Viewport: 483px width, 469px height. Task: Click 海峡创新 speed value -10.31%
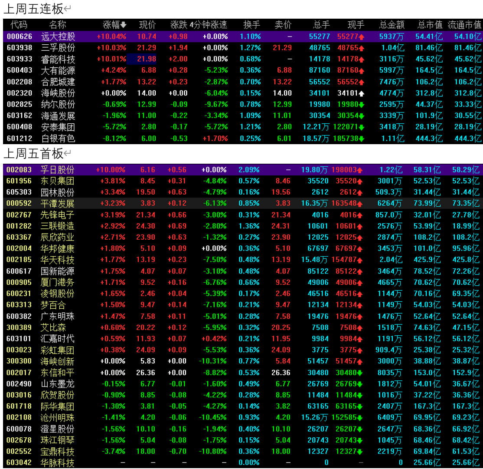212,361
